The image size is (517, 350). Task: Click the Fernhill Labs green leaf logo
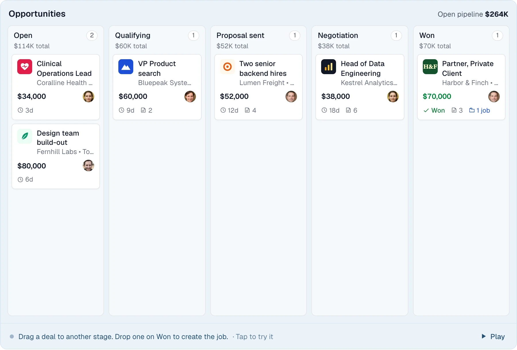tap(25, 136)
